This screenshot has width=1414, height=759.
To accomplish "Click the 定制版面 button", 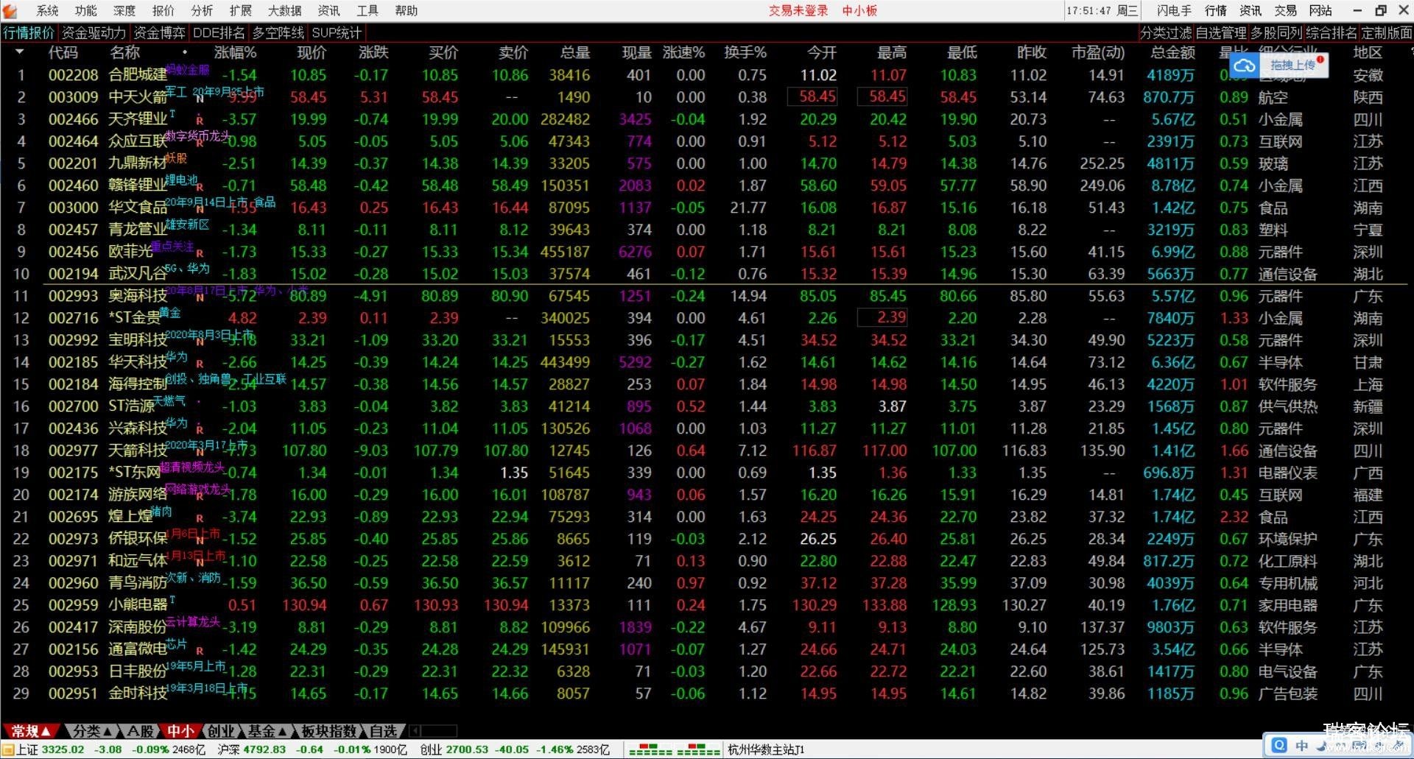I will tap(1387, 33).
